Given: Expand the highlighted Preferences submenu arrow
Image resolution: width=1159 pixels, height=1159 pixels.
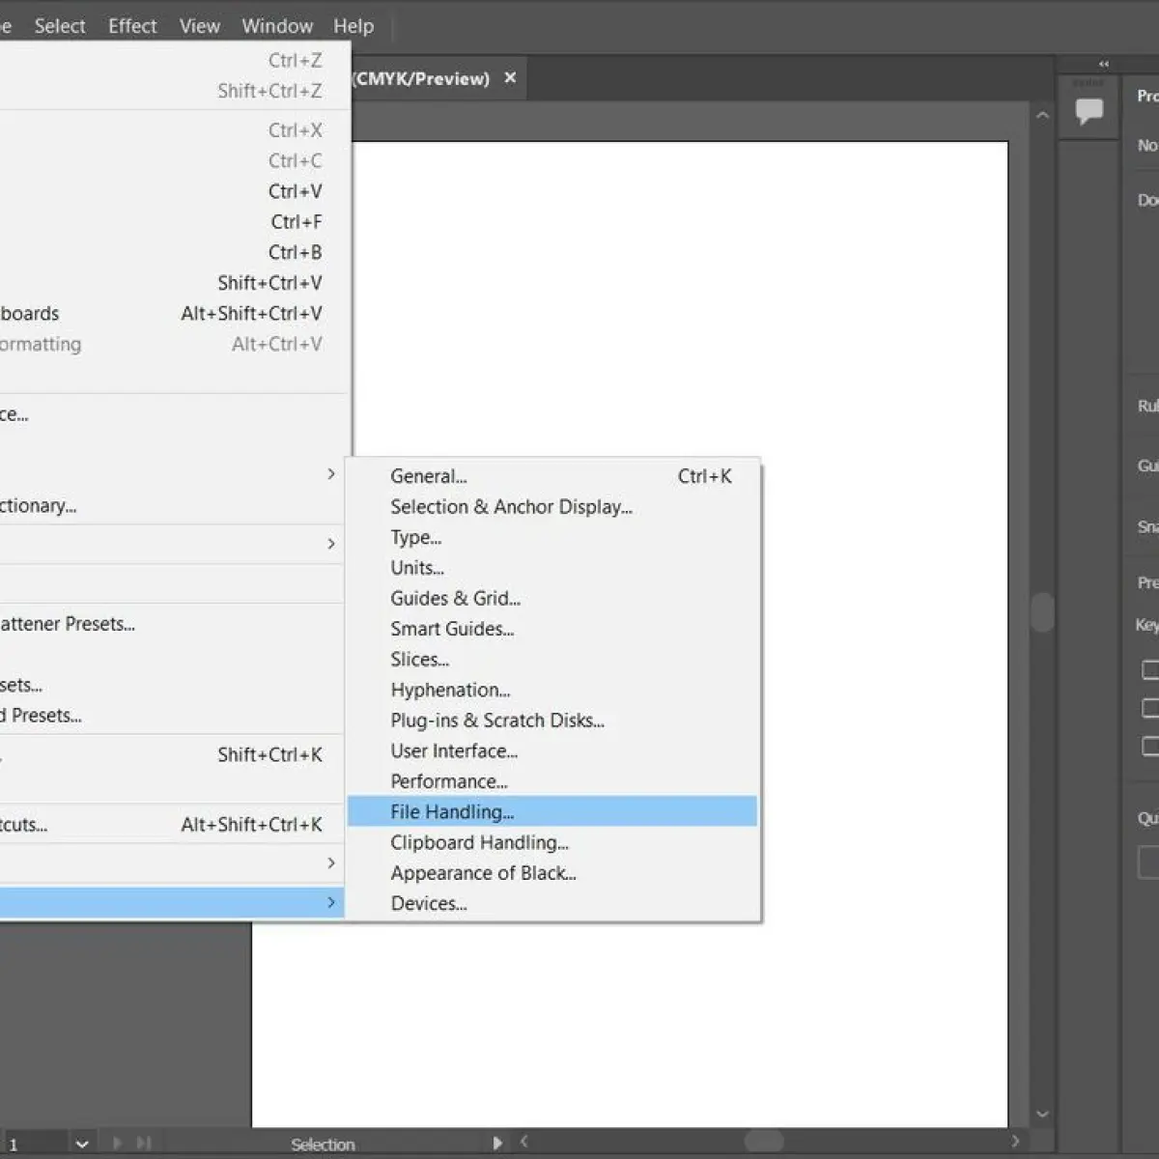Looking at the screenshot, I should (x=331, y=902).
